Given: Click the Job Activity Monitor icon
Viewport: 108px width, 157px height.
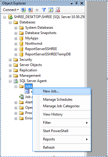Looking at the screenshot, I should pos(21,97).
